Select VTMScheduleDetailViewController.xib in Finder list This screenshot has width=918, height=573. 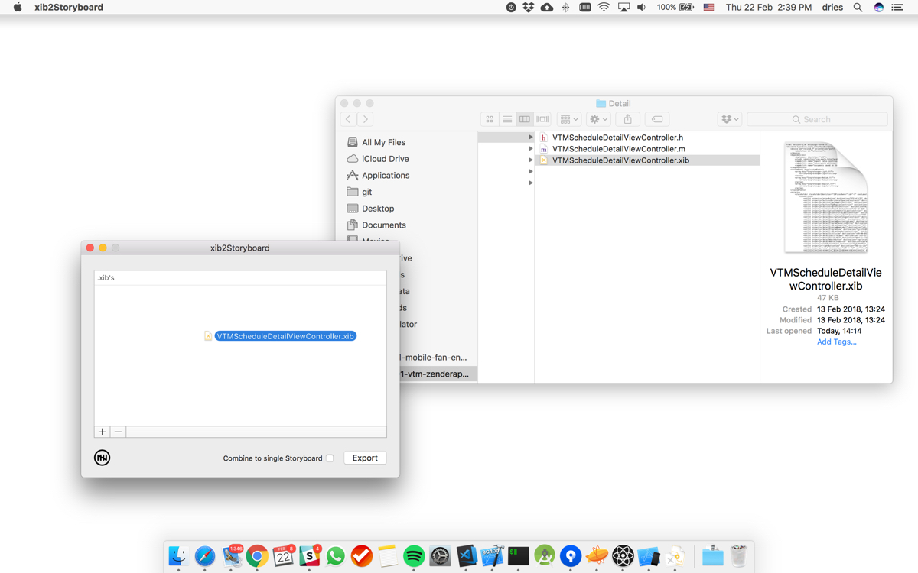point(647,160)
